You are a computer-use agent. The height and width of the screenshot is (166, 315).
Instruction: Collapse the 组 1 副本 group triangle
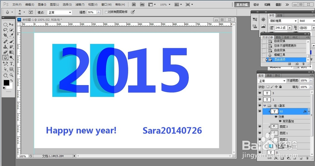[265, 106]
